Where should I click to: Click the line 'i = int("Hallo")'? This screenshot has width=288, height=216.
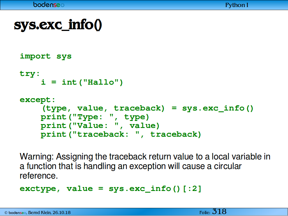click(x=82, y=82)
